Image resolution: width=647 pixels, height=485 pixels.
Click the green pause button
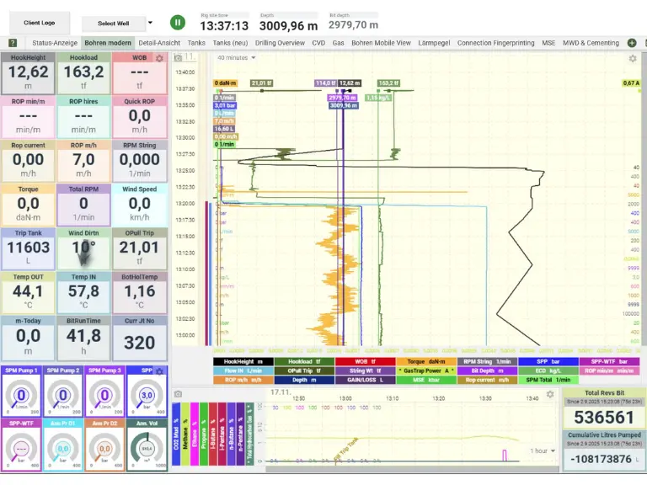[x=178, y=23]
